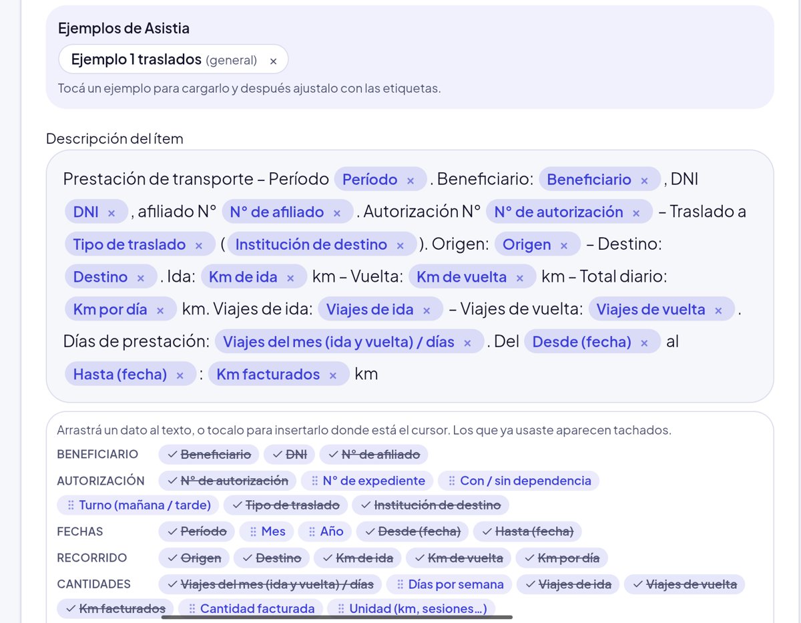The width and height of the screenshot is (801, 623).
Task: Click the struck-through N° de afiliado chip
Action: pyautogui.click(x=374, y=455)
